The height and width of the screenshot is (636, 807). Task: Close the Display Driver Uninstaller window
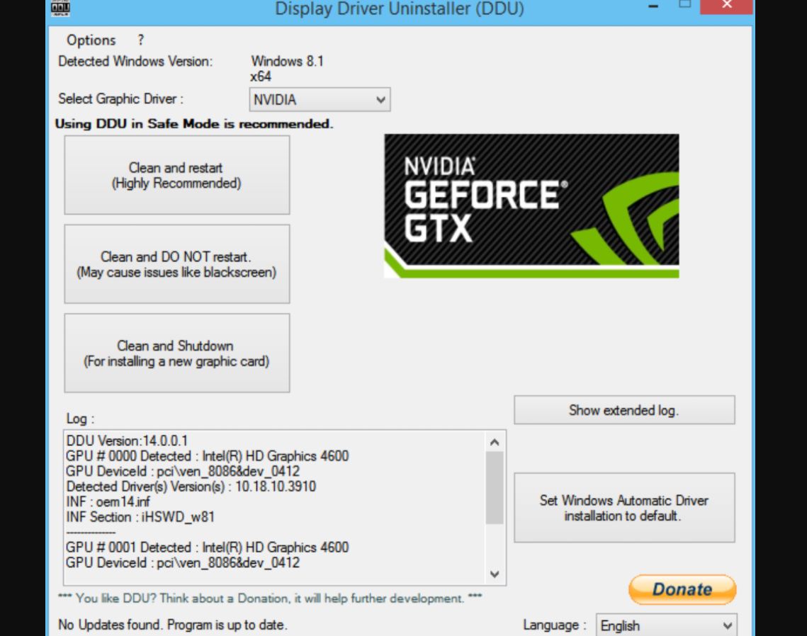726,6
